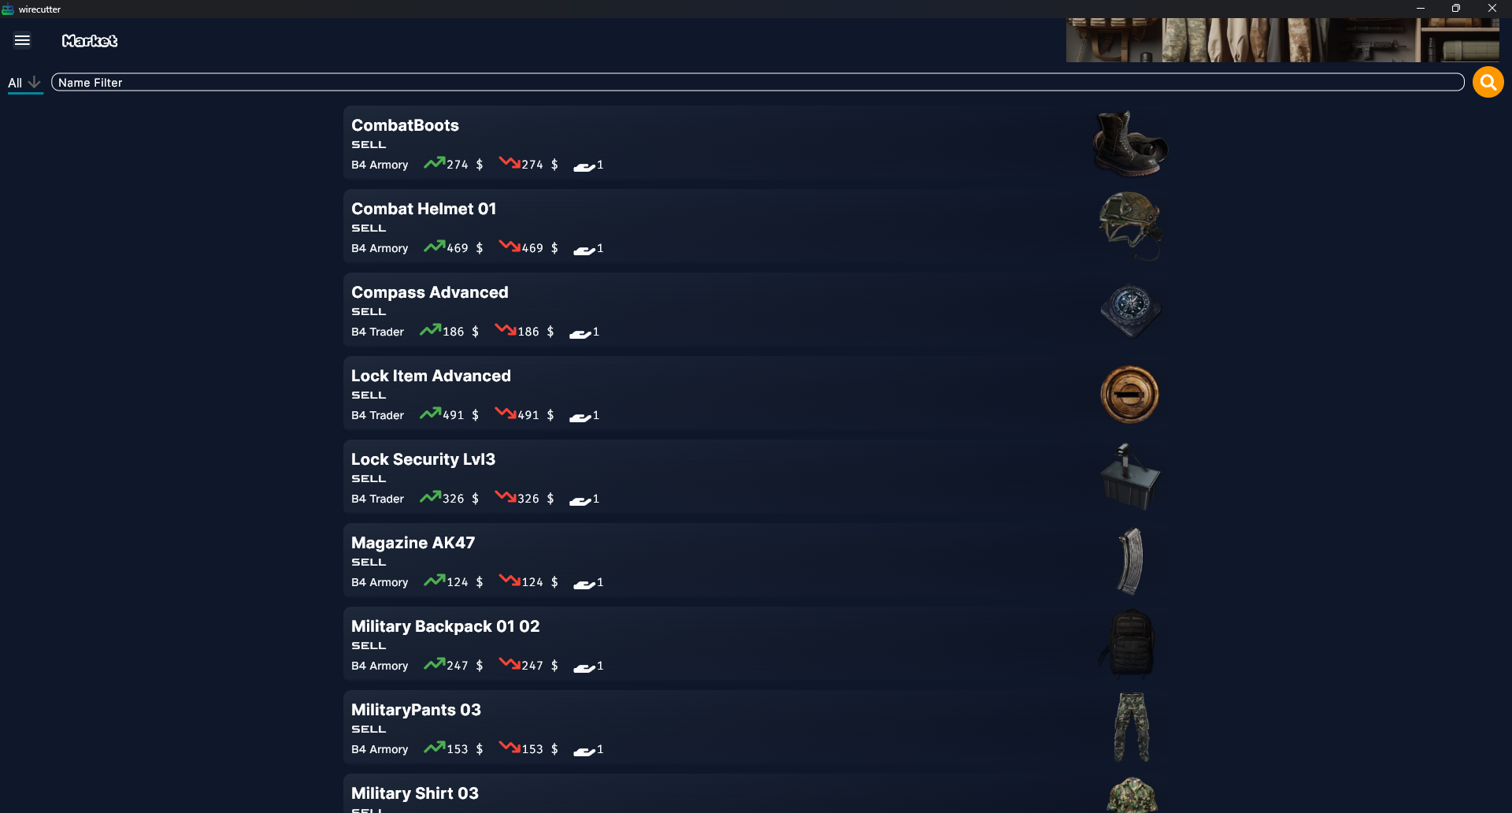Click the stock hand icon for Magazine AK47

(584, 584)
